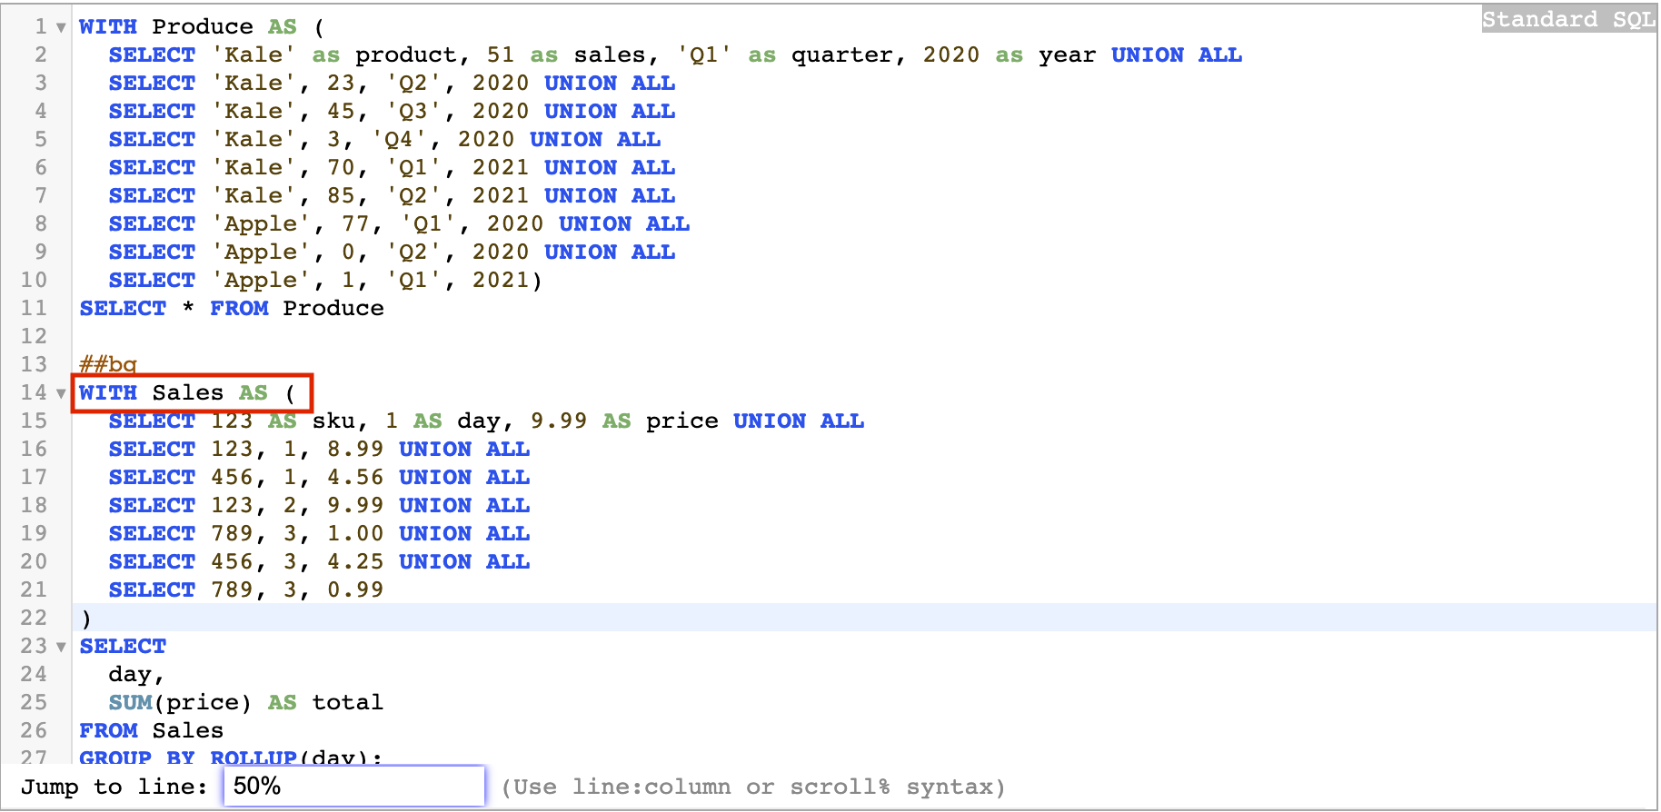Click 'WITH Sales AS (' on line 14
This screenshot has width=1661, height=812.
pyautogui.click(x=188, y=393)
